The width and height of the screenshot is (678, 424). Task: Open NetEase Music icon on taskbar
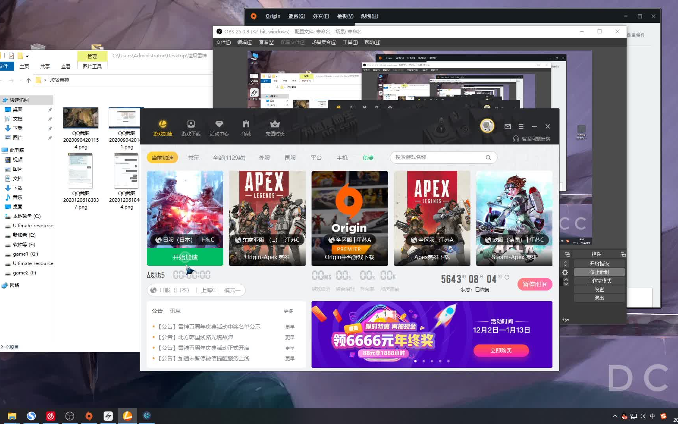click(51, 416)
